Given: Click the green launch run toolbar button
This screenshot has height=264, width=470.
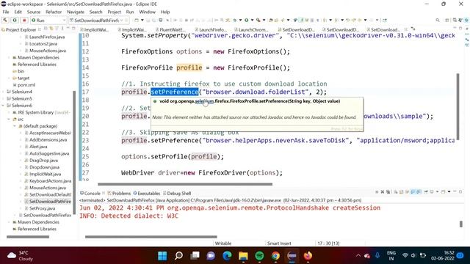Looking at the screenshot, I should 15,20.
